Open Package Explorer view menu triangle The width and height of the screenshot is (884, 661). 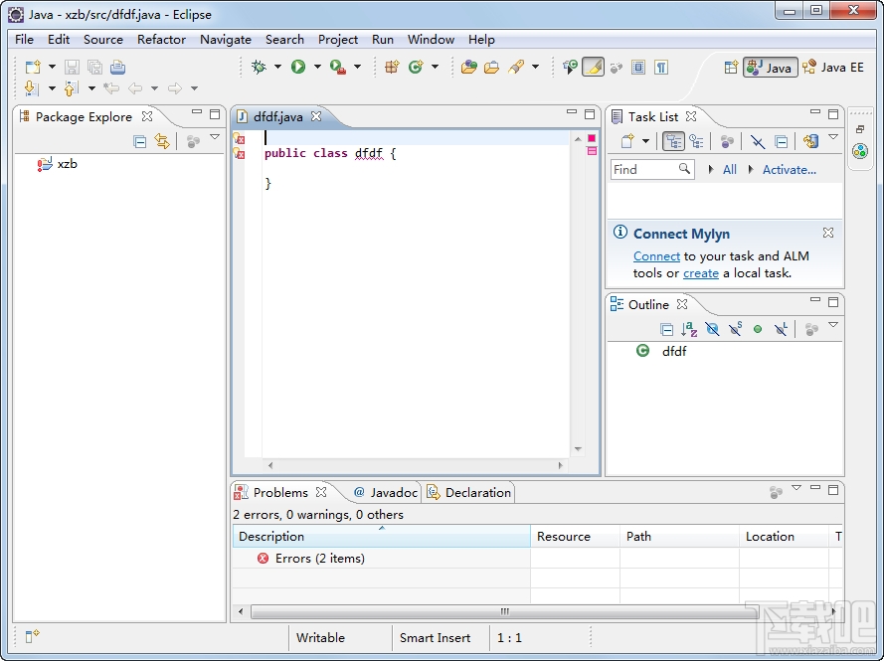(215, 138)
